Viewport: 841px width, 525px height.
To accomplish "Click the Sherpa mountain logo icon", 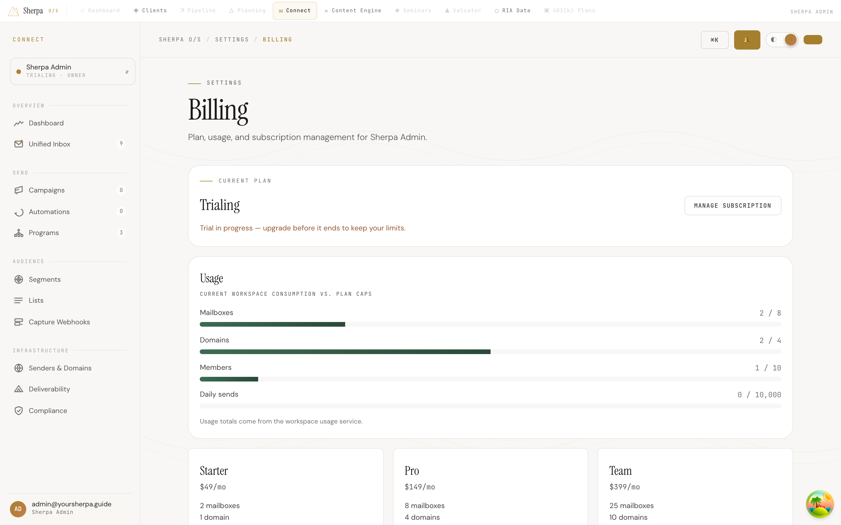I will tap(13, 11).
